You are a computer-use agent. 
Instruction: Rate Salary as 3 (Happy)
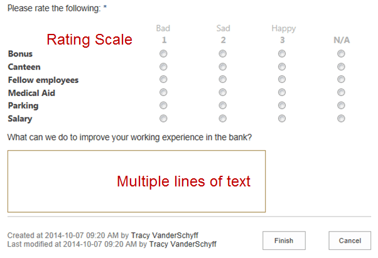[x=282, y=118]
